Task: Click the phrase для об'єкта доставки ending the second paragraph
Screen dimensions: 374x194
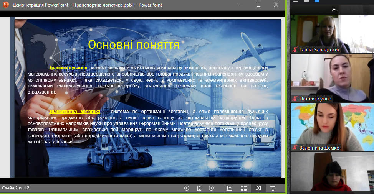Action: 50,142
